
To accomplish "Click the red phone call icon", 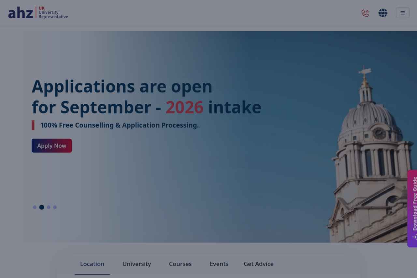I will click(365, 13).
